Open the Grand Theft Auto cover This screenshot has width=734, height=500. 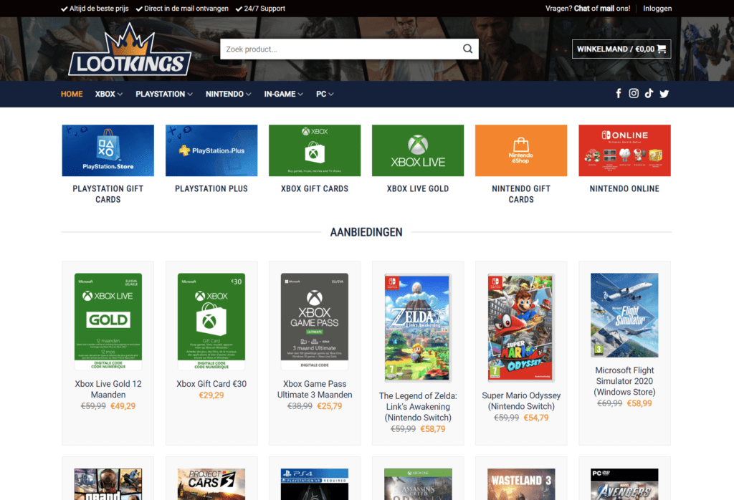[108, 484]
